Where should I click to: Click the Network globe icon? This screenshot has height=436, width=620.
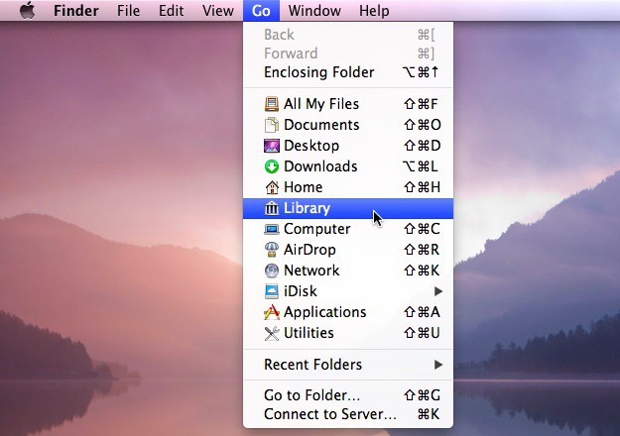[x=272, y=271]
